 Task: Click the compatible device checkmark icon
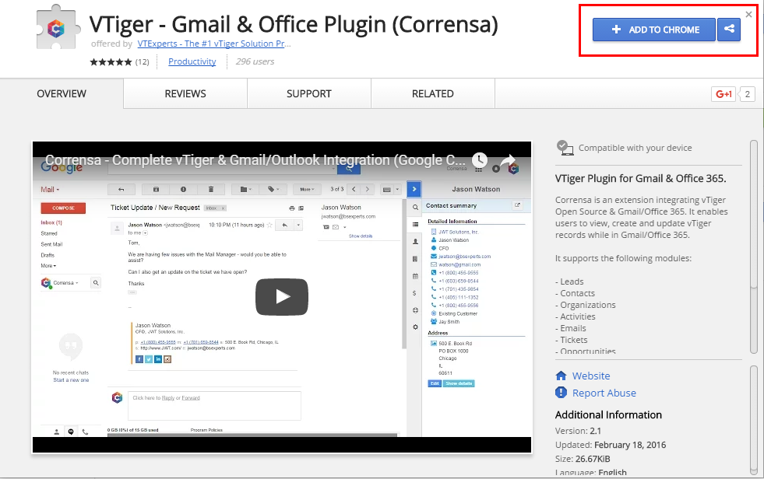pos(565,148)
